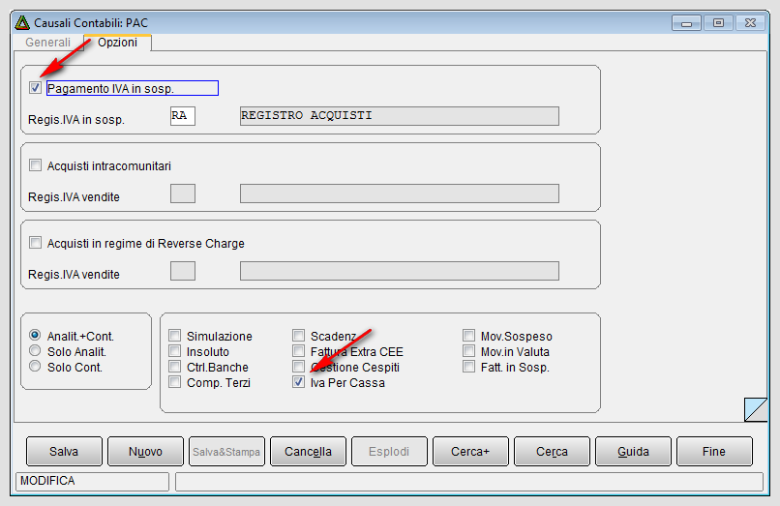Tick the Insoluto checkbox
This screenshot has height=506, width=780.
click(x=174, y=351)
